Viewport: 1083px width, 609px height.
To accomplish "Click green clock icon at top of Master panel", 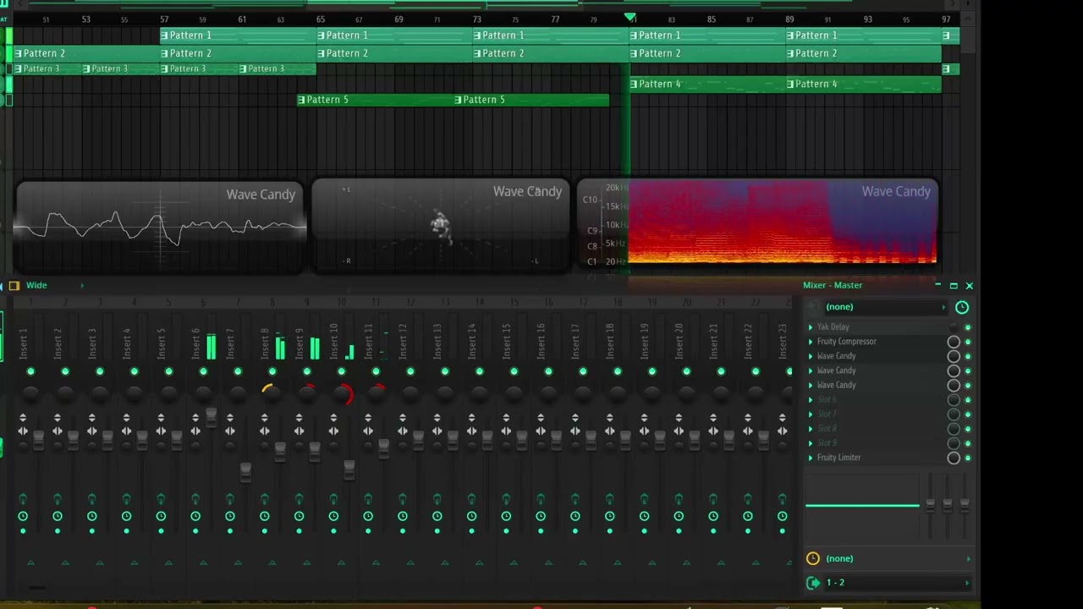I will point(962,307).
